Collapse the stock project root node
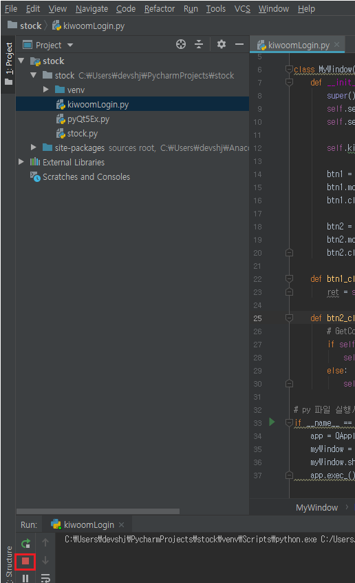 click(21, 61)
